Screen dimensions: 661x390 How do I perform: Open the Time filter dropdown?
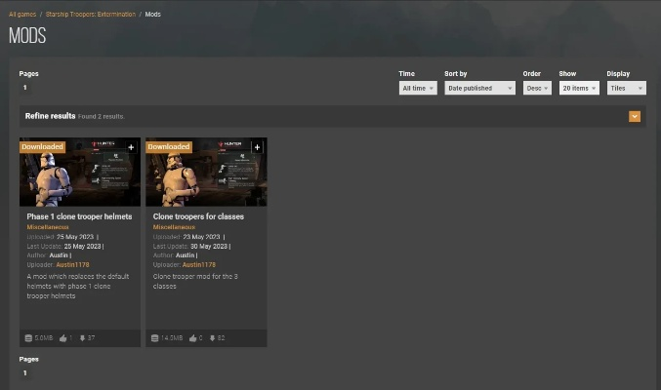point(417,88)
